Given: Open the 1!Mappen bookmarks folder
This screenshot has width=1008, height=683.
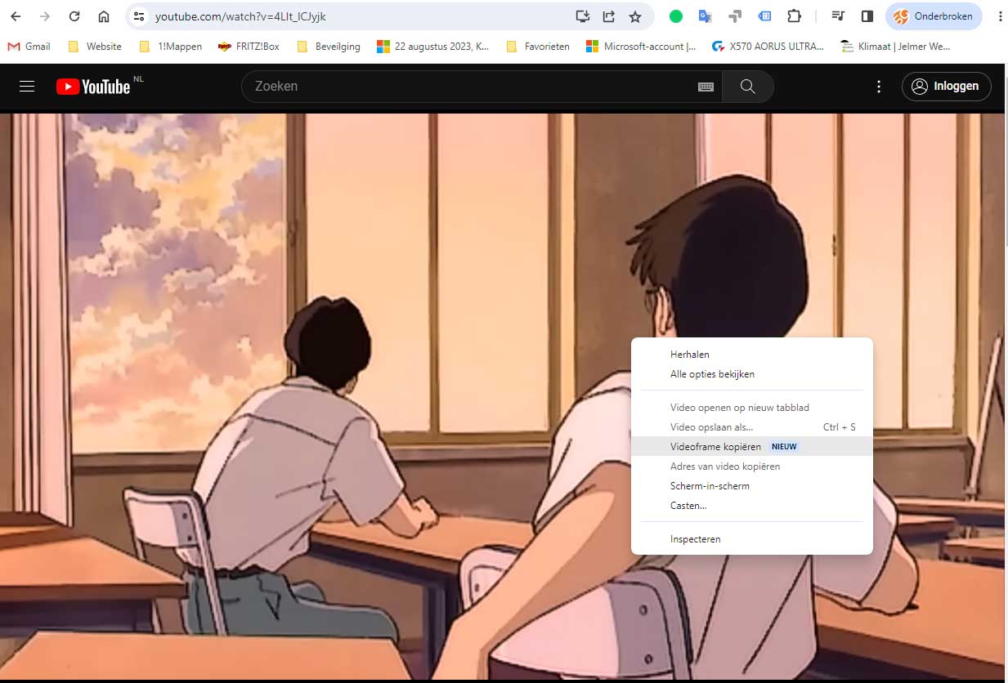Looking at the screenshot, I should click(x=171, y=47).
